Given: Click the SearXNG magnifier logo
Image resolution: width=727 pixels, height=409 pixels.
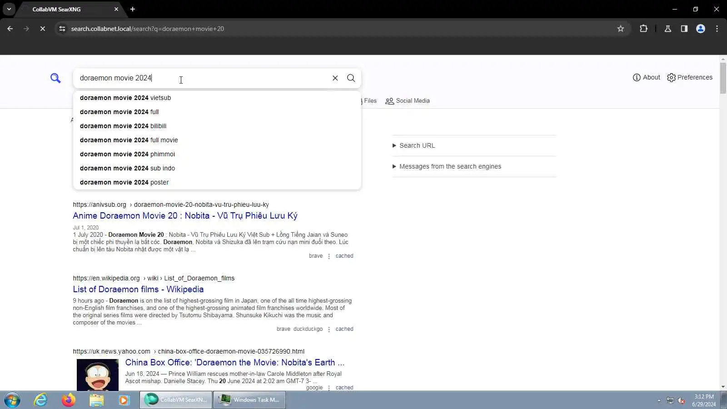Looking at the screenshot, I should click(x=55, y=78).
